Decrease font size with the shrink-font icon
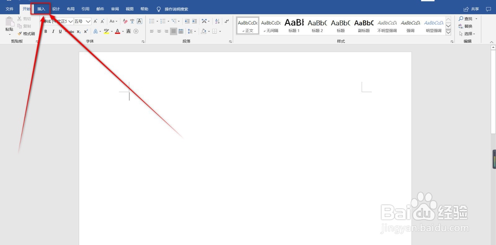Image resolution: width=496 pixels, height=245 pixels. pyautogui.click(x=103, y=21)
